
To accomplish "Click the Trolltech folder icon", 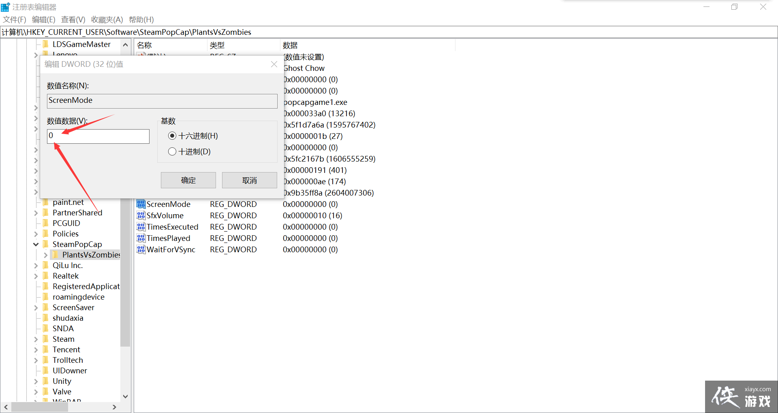I will tap(46, 360).
